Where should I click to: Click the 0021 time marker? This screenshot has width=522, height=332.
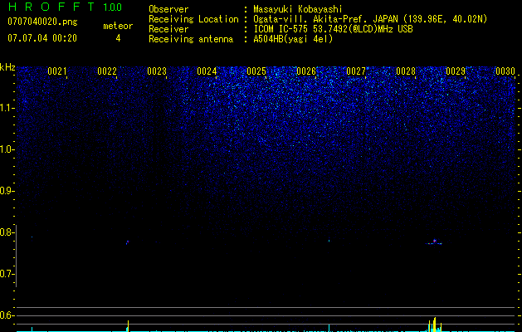57,71
